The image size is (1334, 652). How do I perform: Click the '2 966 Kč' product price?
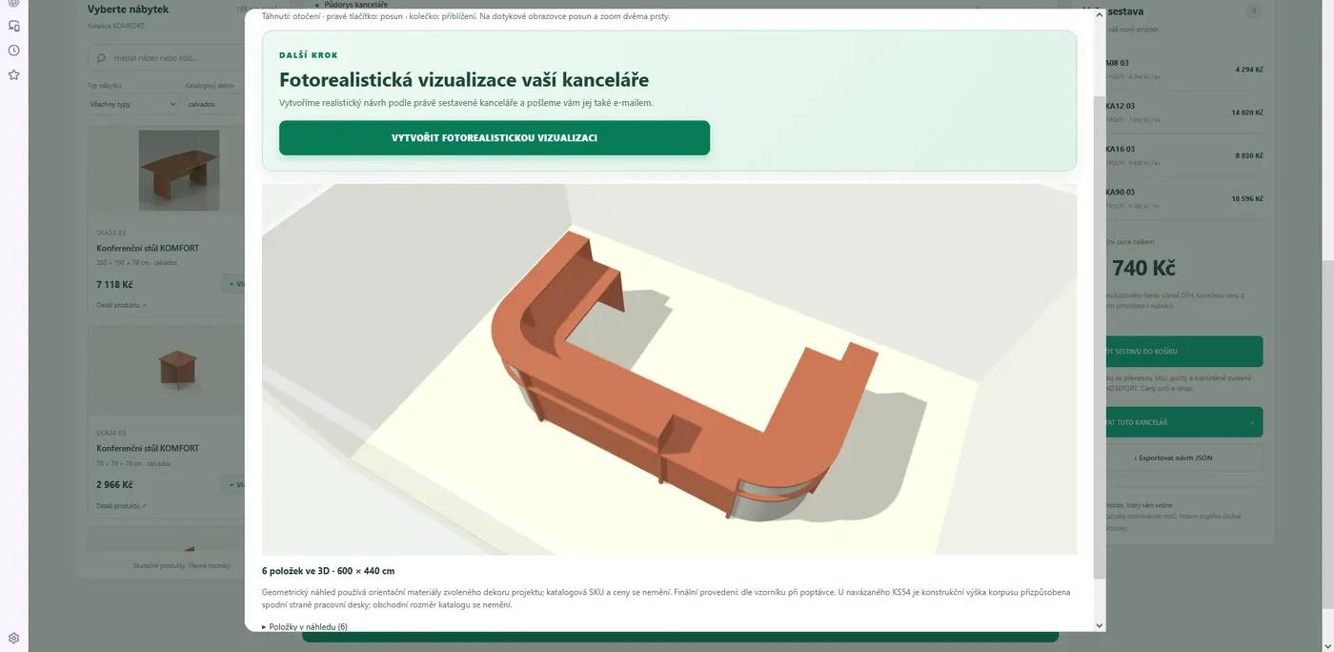click(114, 484)
